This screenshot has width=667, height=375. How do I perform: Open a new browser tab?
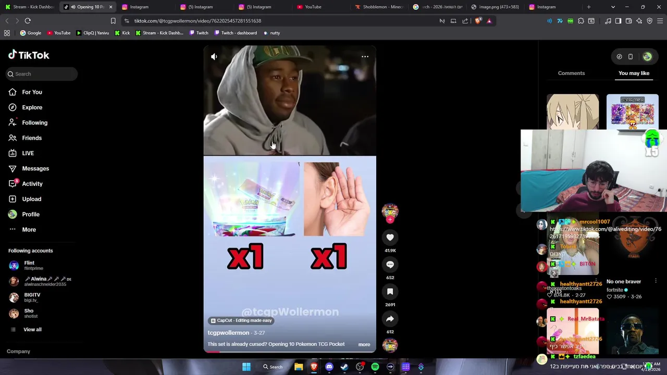tap(589, 7)
